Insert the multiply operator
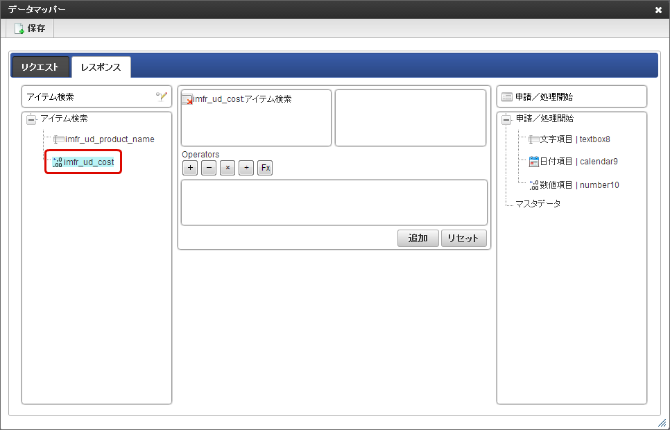The image size is (670, 430). (x=227, y=168)
